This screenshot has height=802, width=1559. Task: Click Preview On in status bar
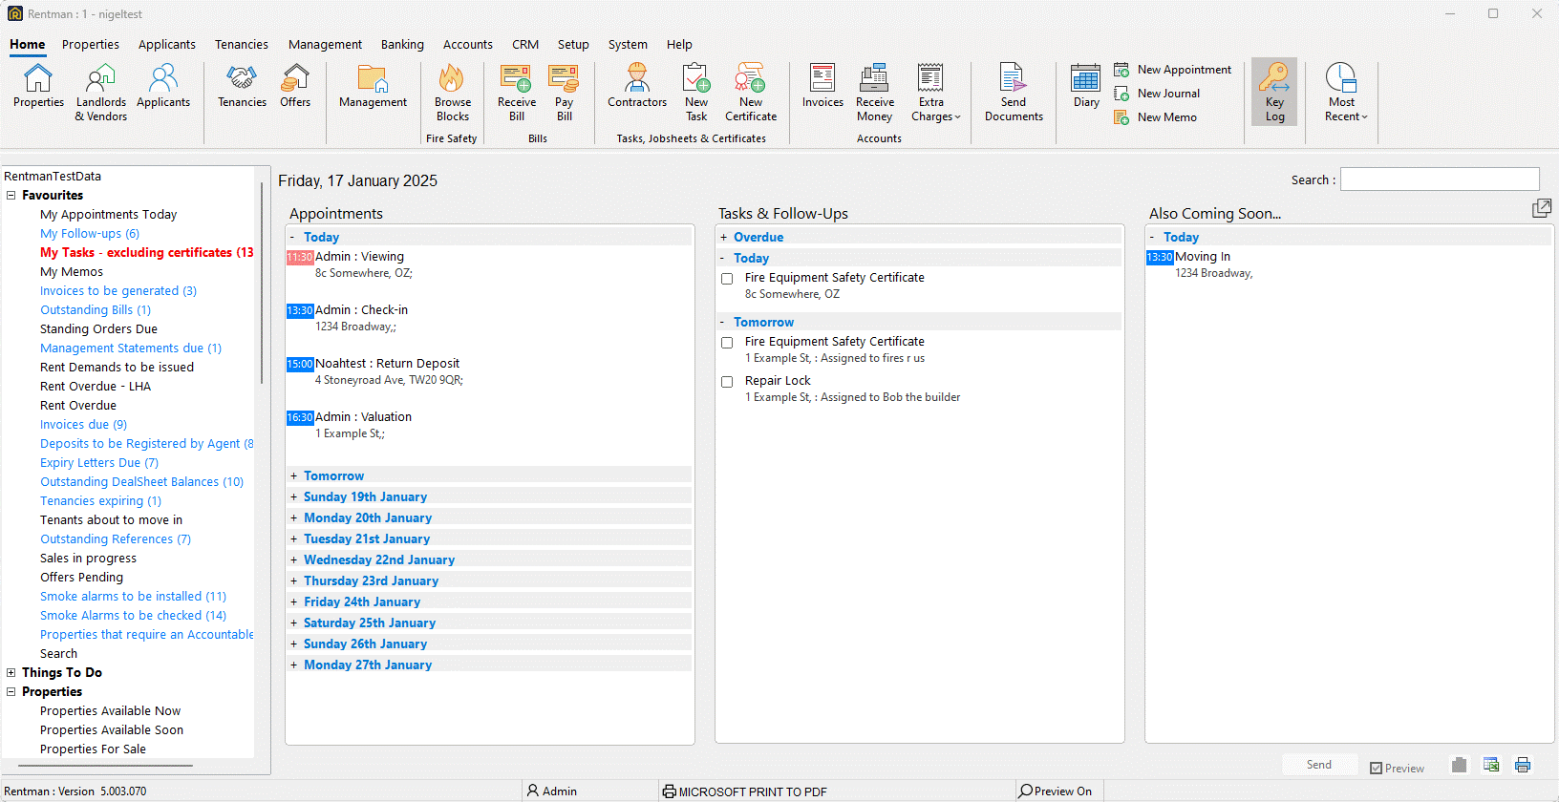coord(1056,791)
